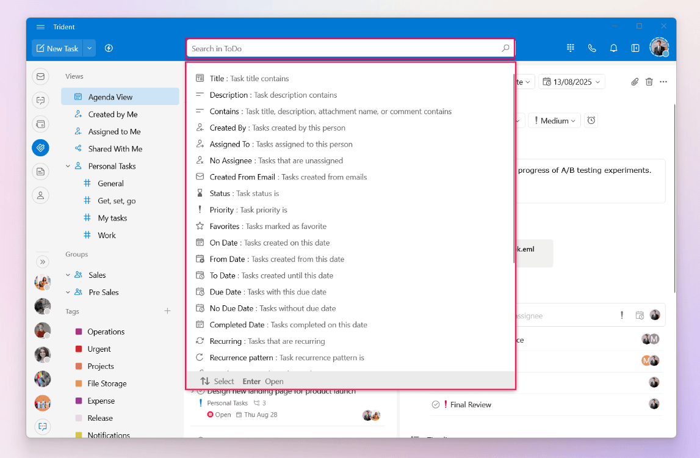Mark Final Review subtask complete
This screenshot has height=458, width=700.
[x=436, y=404]
